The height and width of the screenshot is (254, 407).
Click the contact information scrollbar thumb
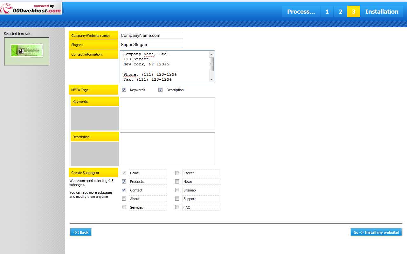point(211,64)
